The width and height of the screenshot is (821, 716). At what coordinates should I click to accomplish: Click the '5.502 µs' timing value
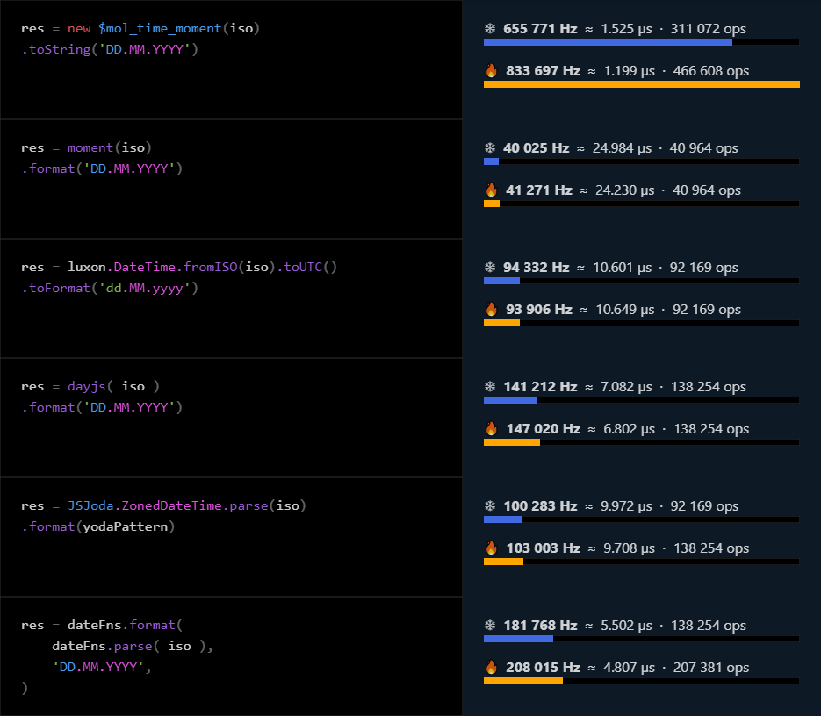tap(626, 626)
